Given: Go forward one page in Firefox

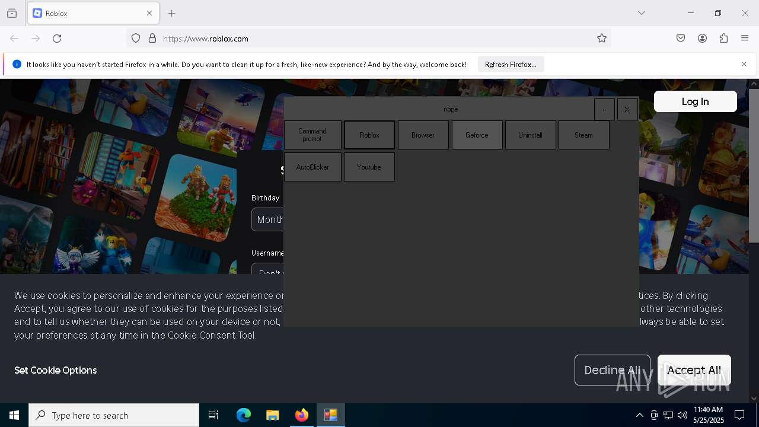Looking at the screenshot, I should [36, 39].
